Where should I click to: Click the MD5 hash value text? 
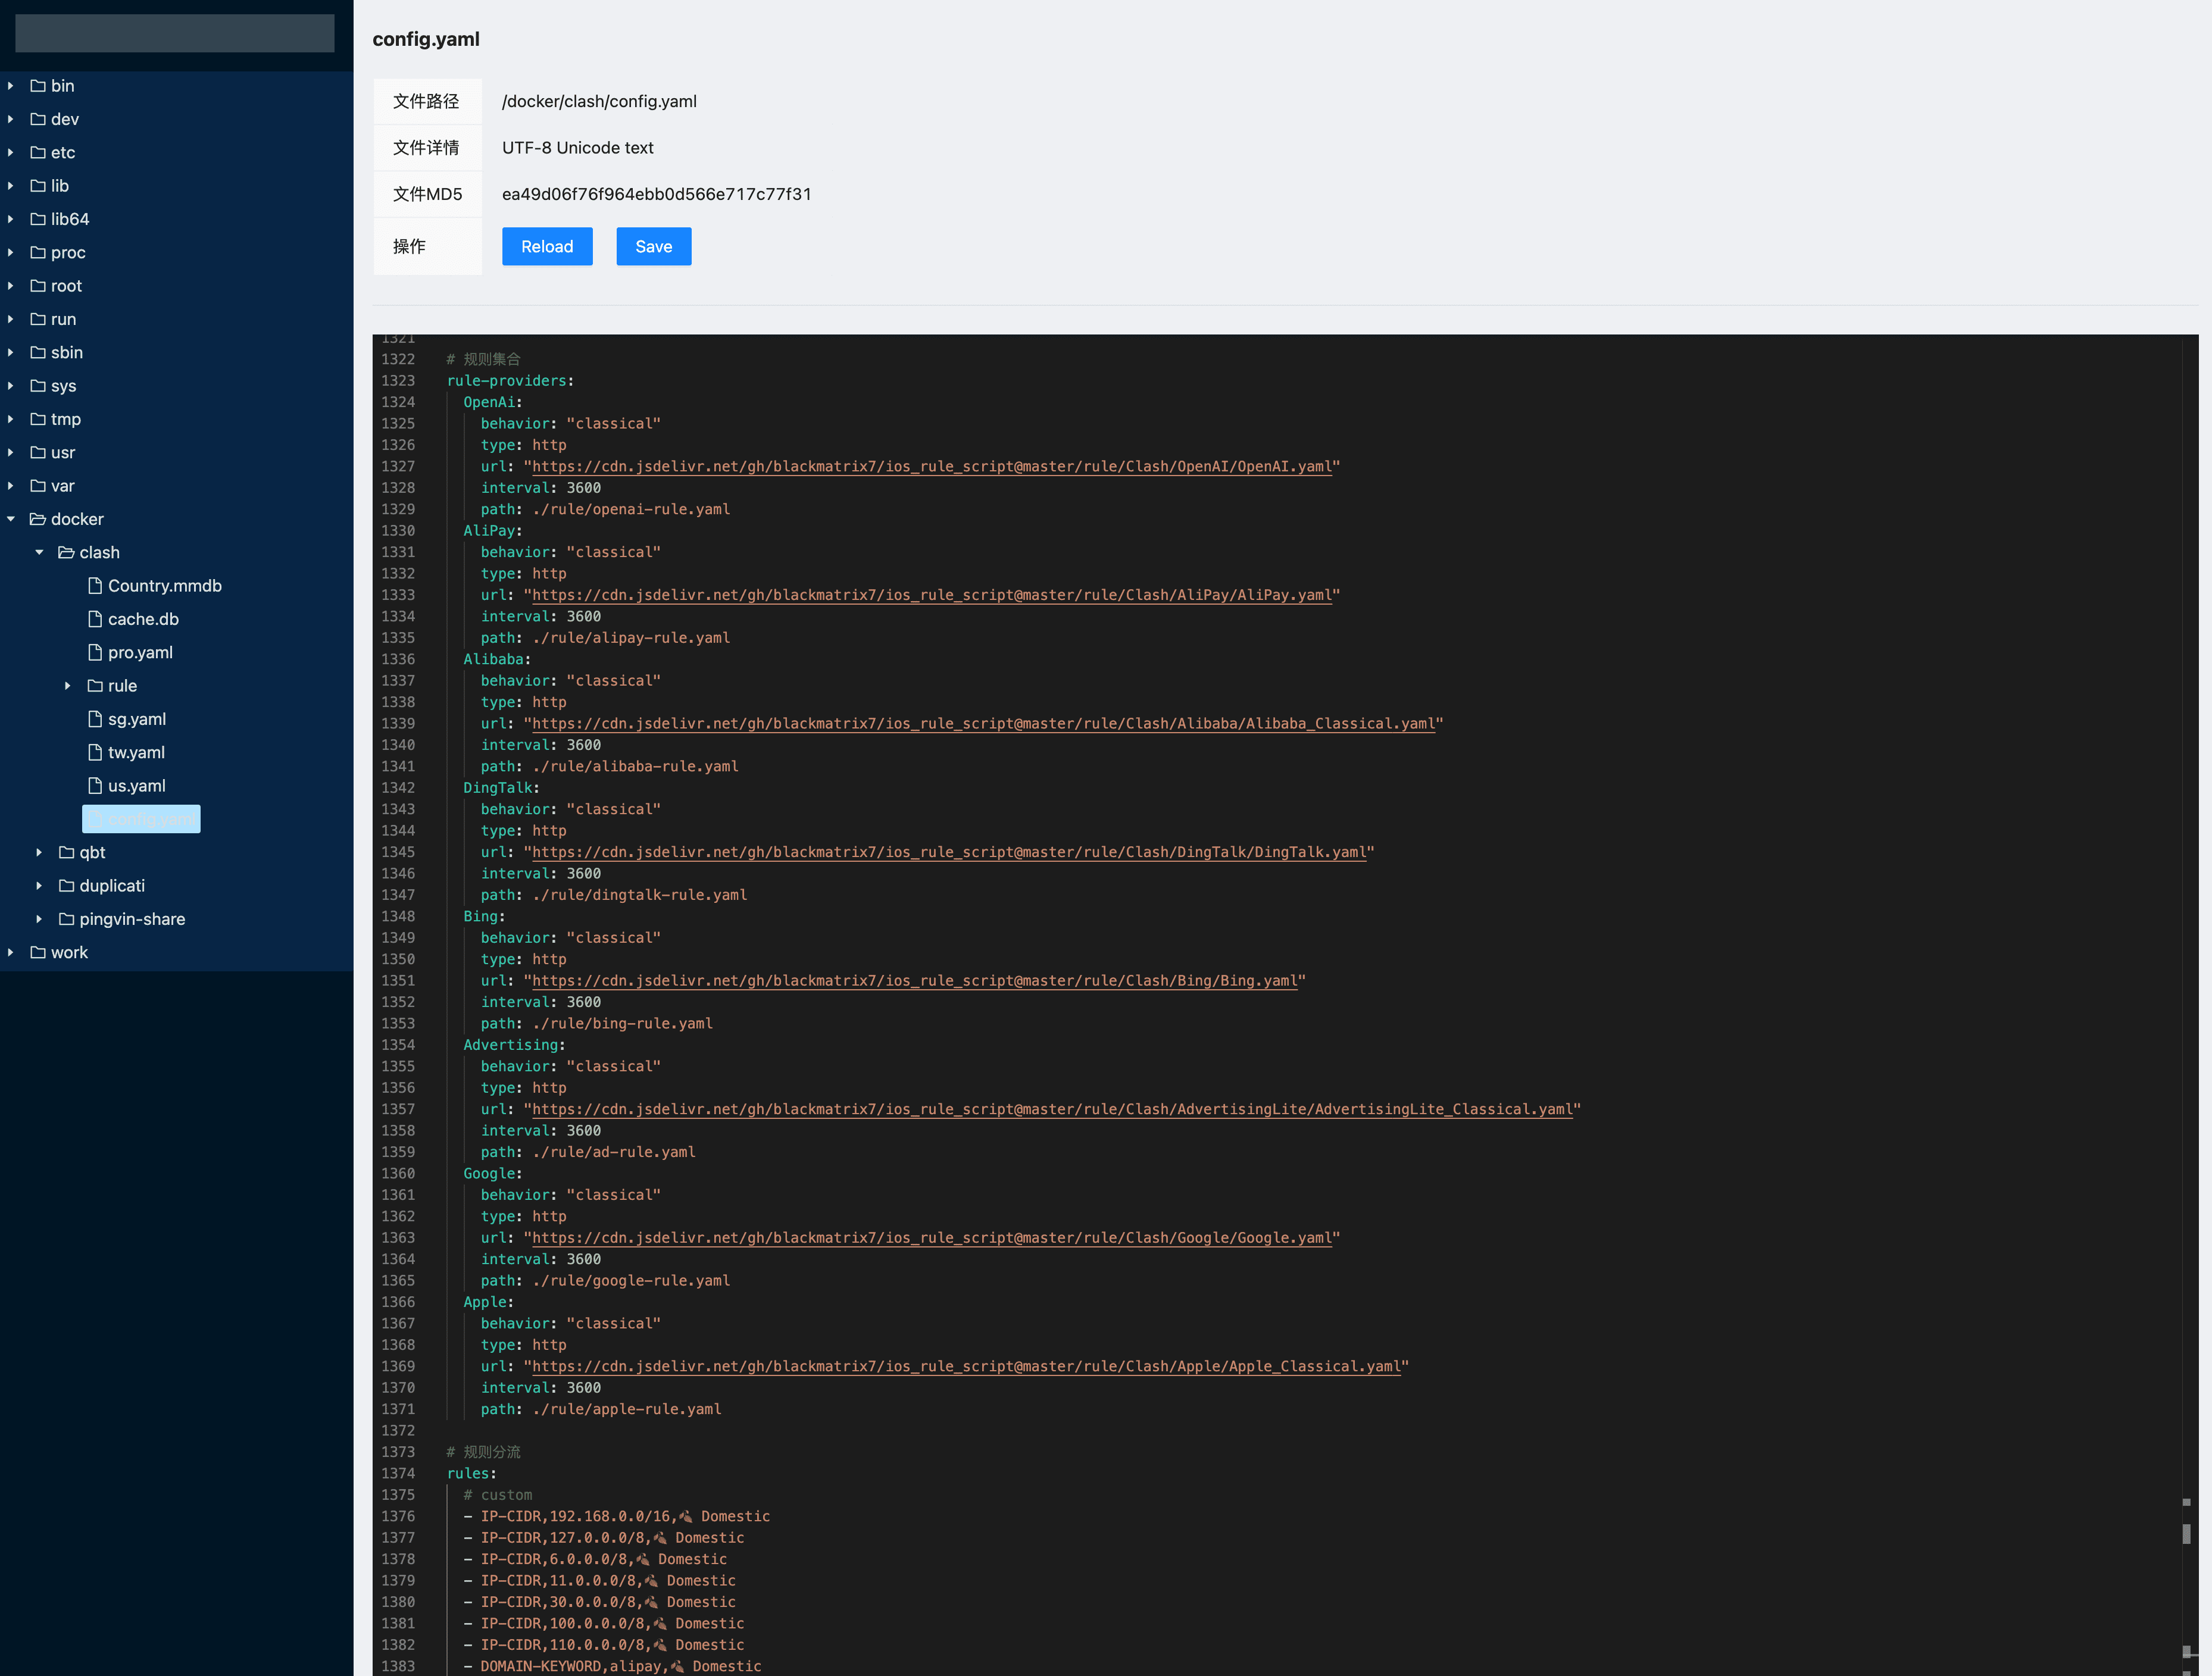tap(656, 194)
